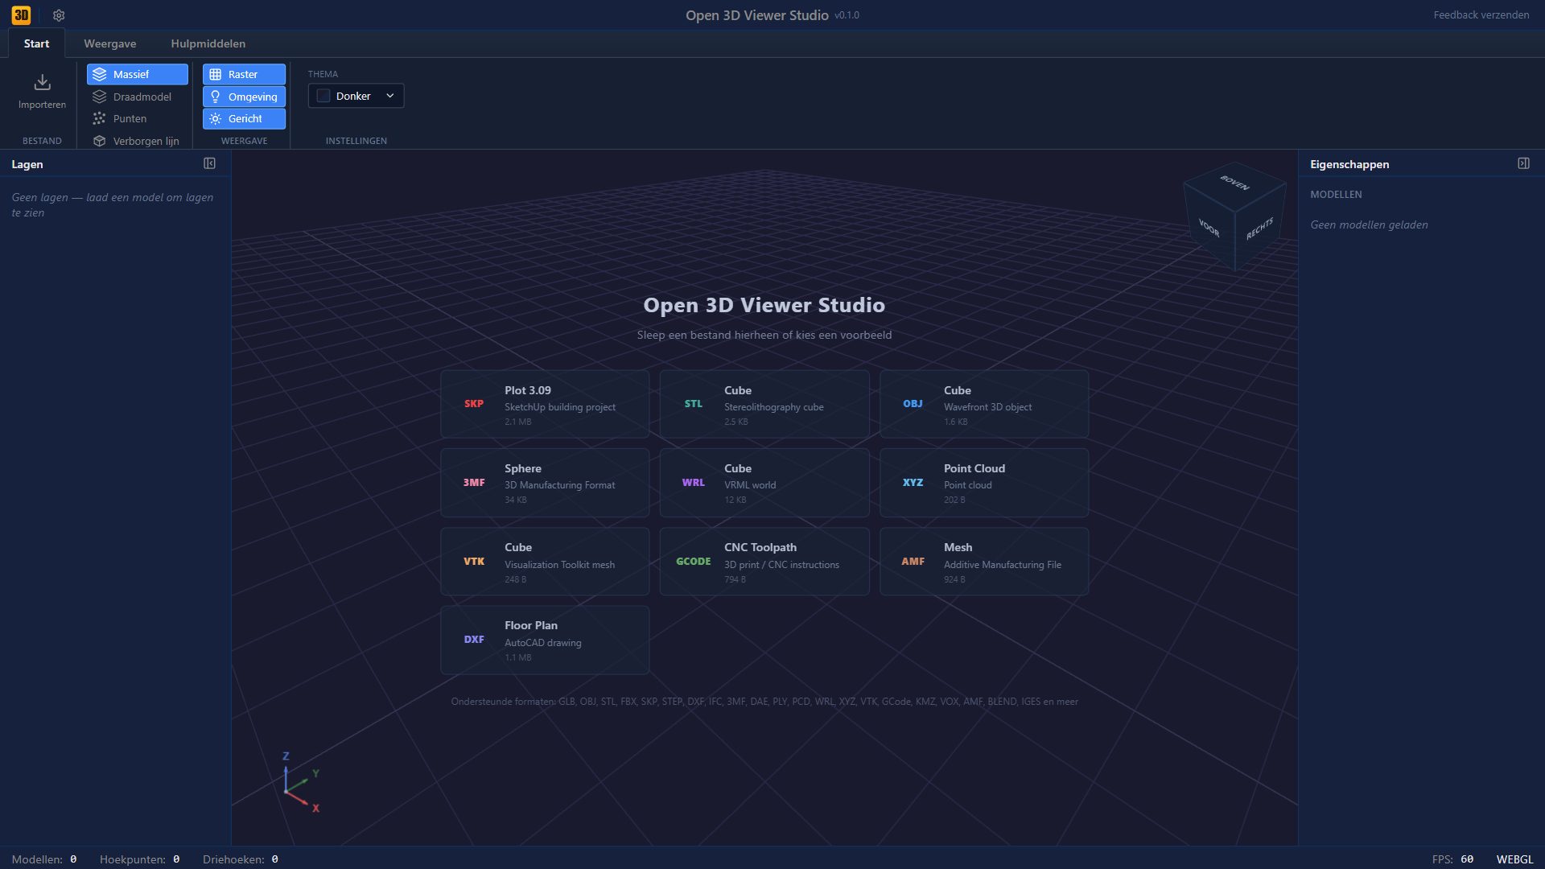Click the WEBGL renderer label
This screenshot has height=869, width=1545.
pos(1514,859)
